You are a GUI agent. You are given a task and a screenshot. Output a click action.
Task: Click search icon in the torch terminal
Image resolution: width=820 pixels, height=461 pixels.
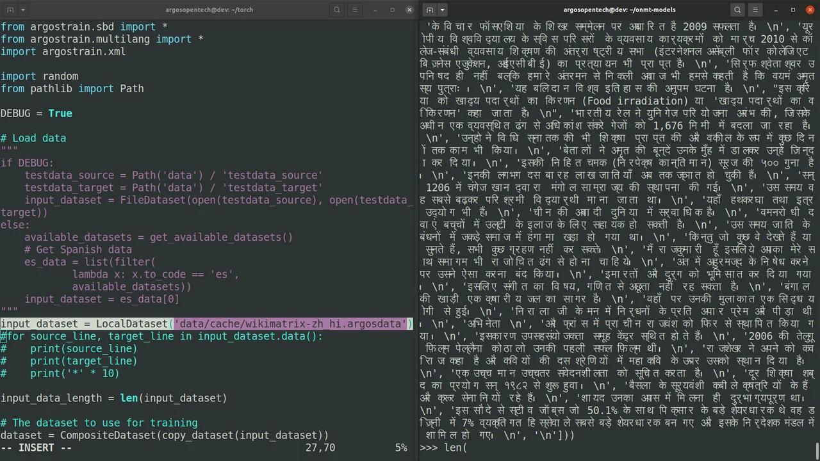tap(337, 10)
